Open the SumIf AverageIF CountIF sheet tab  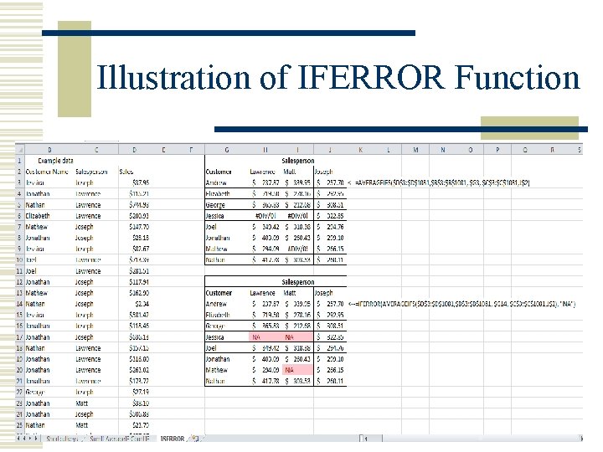119,439
